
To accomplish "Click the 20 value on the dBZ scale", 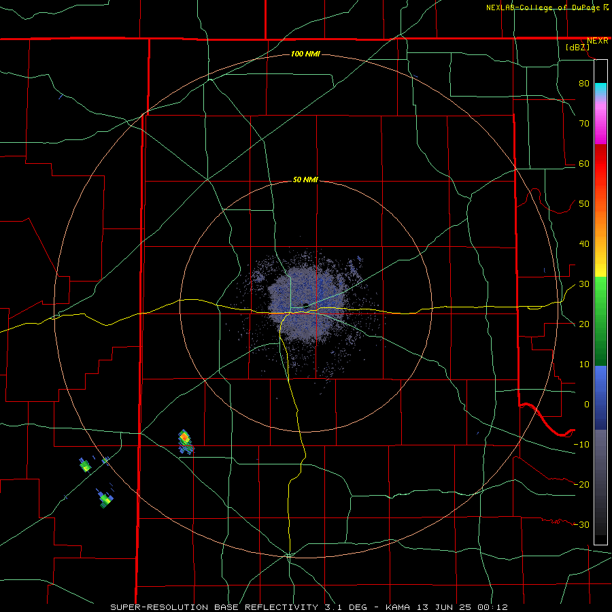I will point(584,324).
